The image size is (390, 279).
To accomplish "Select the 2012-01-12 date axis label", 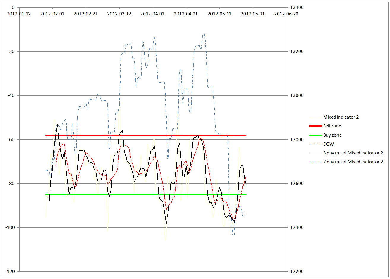I will point(19,14).
